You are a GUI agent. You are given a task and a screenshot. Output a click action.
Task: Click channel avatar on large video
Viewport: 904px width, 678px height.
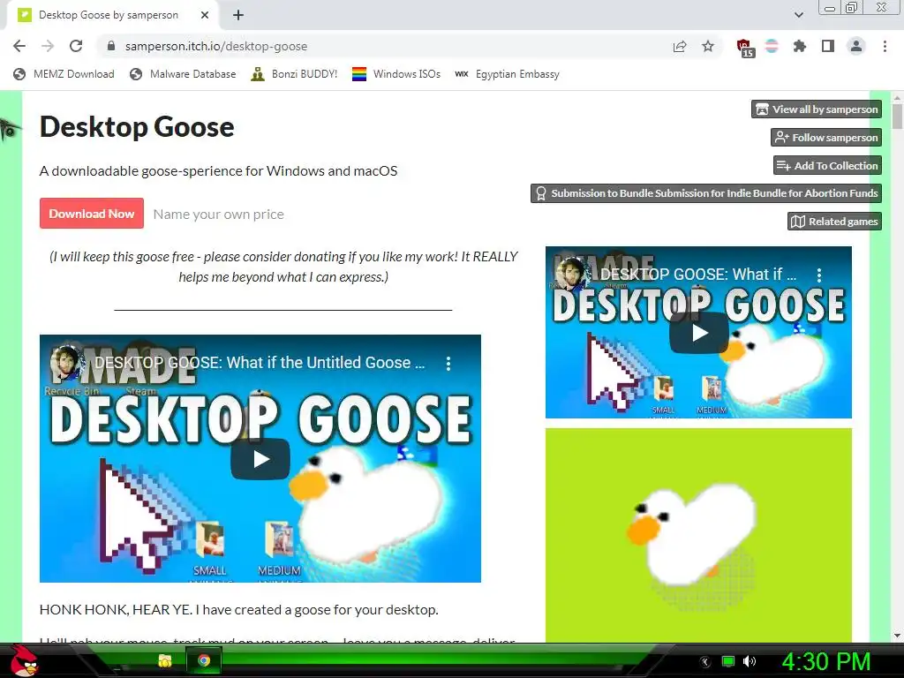65,362
